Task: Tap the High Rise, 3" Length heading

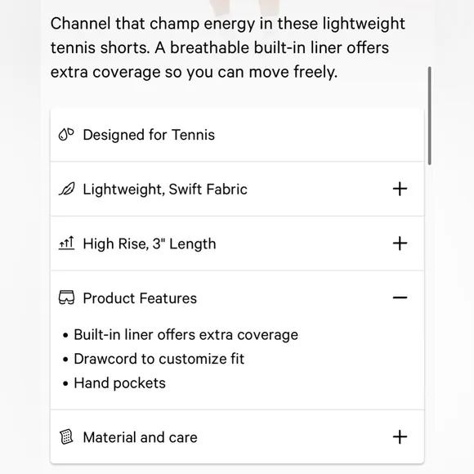Action: click(x=150, y=244)
